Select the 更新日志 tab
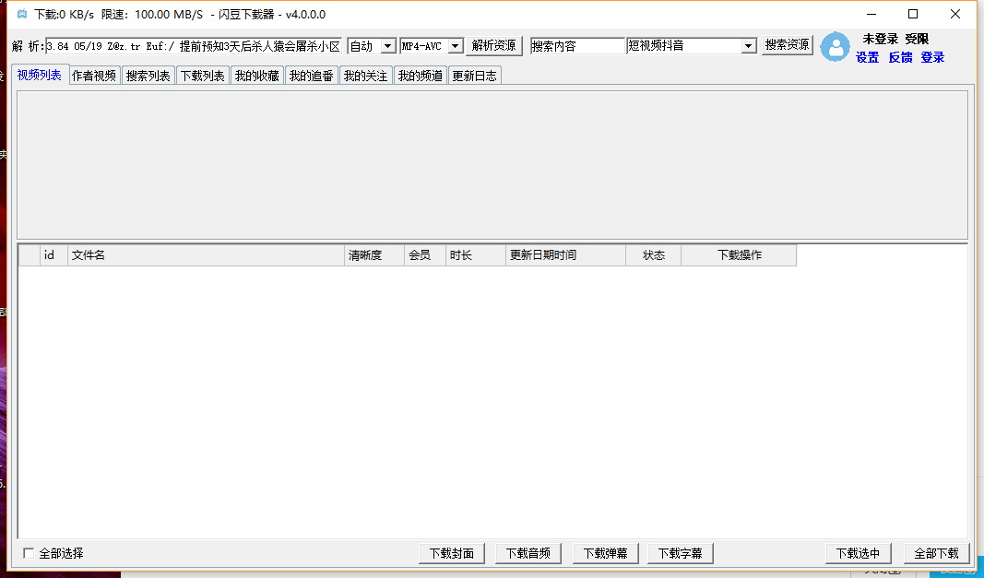984x578 pixels. pos(474,76)
